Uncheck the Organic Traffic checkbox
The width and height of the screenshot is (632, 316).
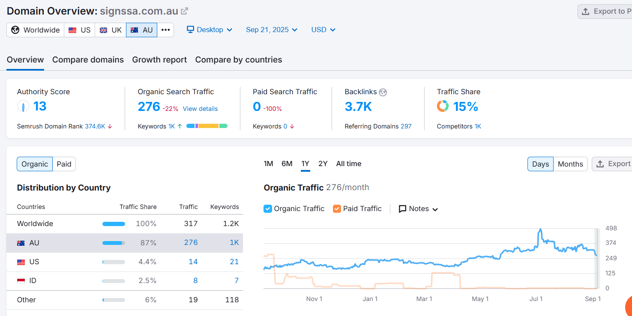[x=268, y=209]
